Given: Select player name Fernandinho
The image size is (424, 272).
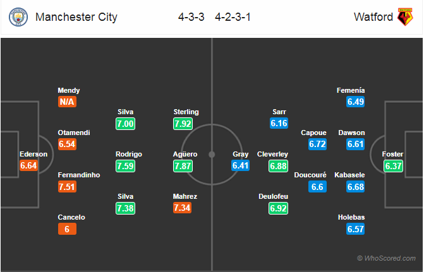Looking at the screenshot, I should click(x=79, y=175).
